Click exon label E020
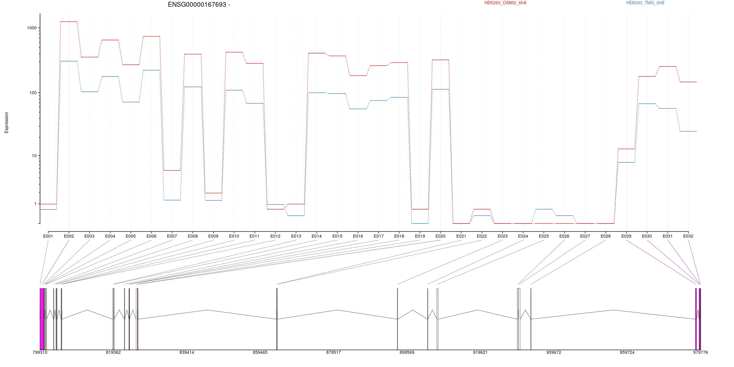734x367 pixels. click(440, 236)
